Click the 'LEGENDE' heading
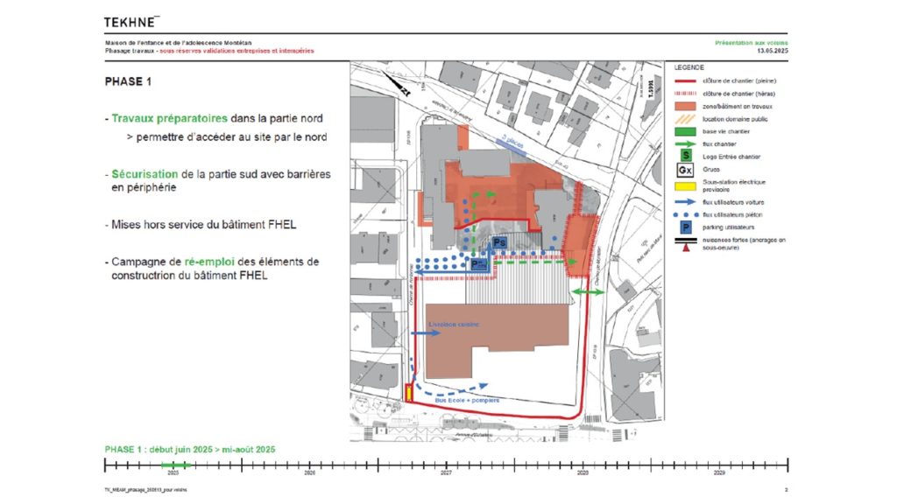 [689, 67]
